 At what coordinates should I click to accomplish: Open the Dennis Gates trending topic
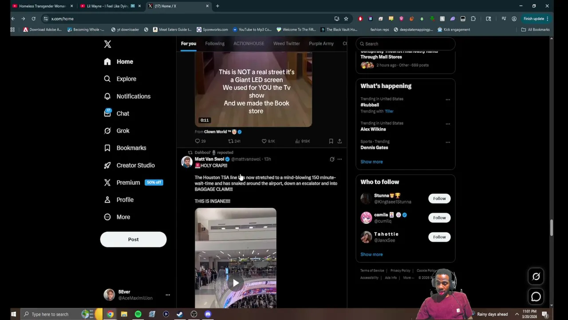374,148
